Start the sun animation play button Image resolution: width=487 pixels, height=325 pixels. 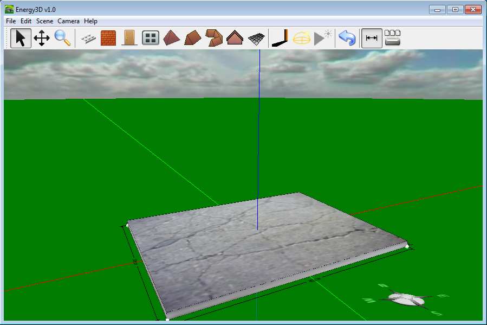pos(322,38)
